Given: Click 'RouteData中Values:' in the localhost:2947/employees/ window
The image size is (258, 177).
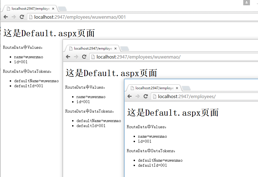Looking at the screenshot, I should pyautogui.click(x=147, y=127).
